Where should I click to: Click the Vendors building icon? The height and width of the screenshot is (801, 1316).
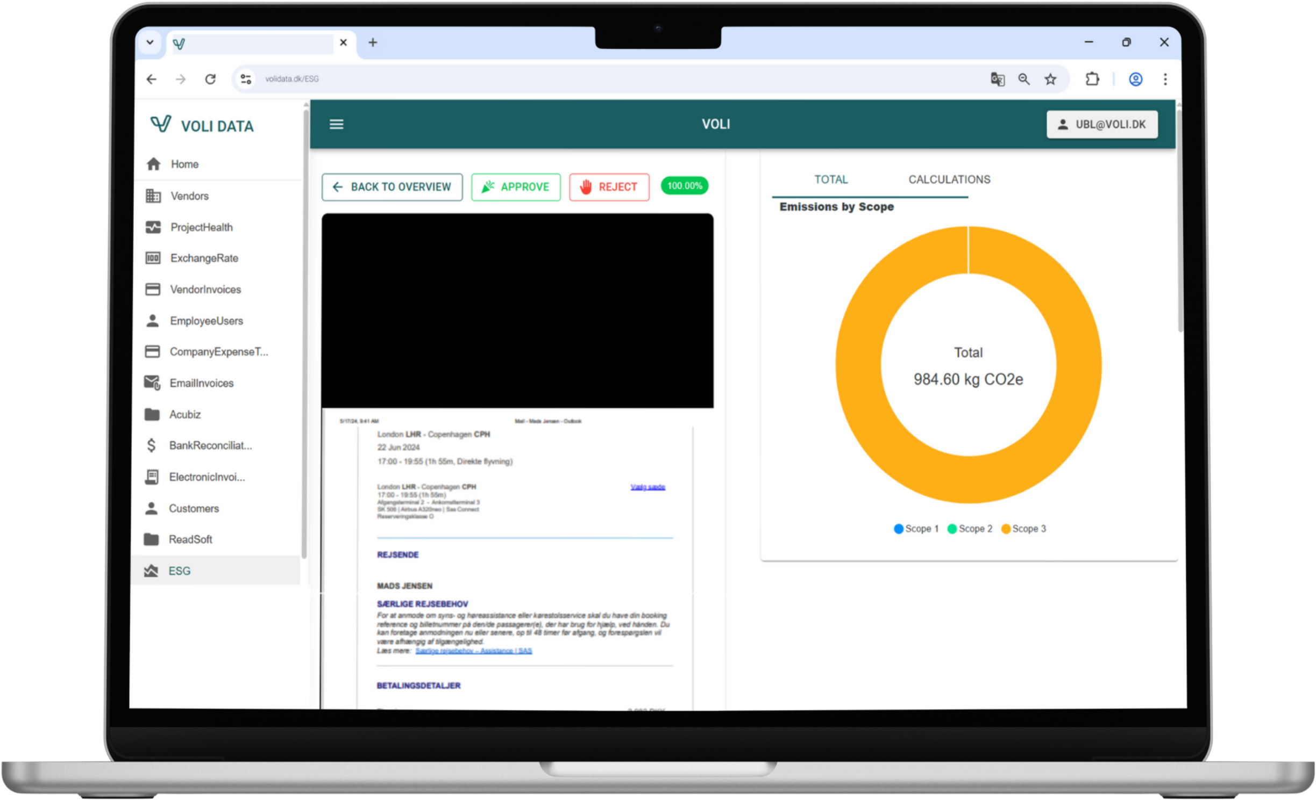[x=153, y=196]
